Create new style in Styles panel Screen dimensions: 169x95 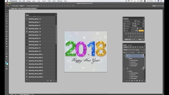click(x=51, y=81)
